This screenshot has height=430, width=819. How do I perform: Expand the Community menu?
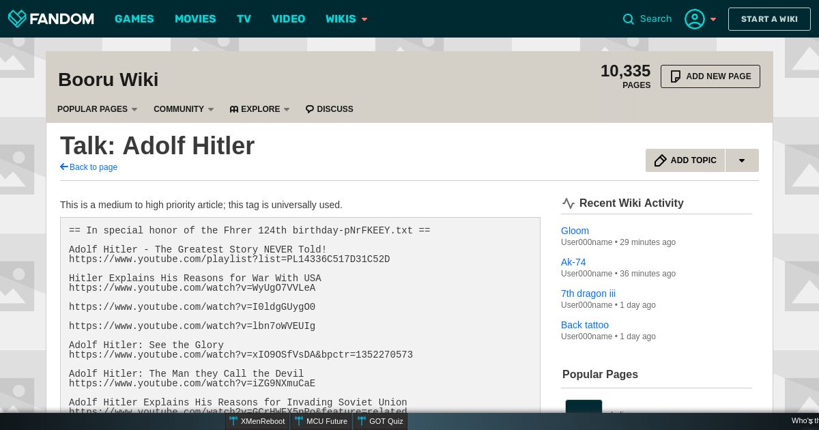pos(184,109)
